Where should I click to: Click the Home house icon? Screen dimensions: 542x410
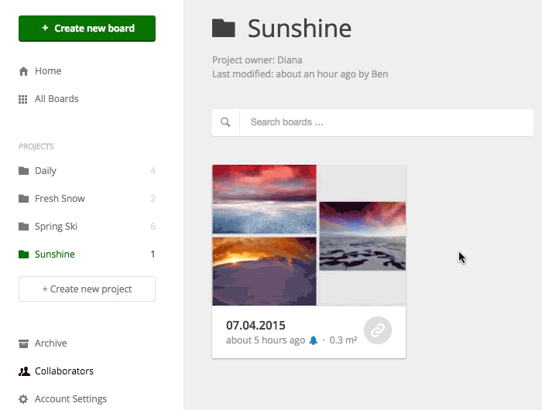tap(23, 71)
